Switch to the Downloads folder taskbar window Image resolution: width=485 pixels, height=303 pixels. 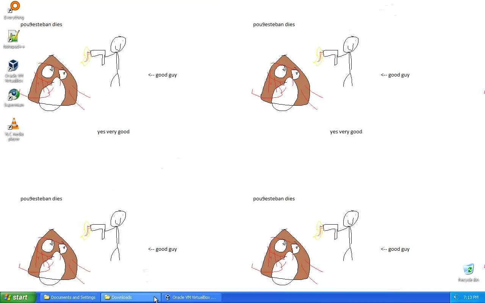[131, 297]
